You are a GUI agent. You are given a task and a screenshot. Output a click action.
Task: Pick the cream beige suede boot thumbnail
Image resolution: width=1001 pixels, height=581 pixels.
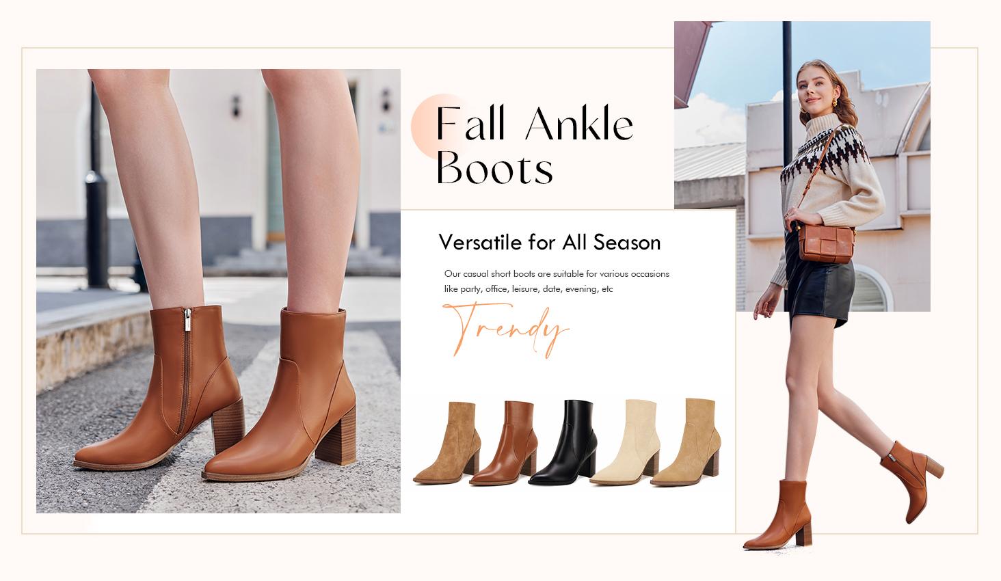[x=624, y=443]
